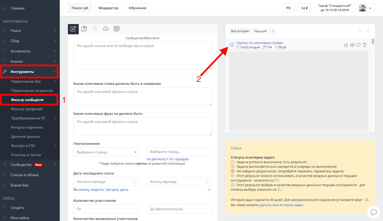
Task: Click the history search magnifier icon
Action: [360, 31]
